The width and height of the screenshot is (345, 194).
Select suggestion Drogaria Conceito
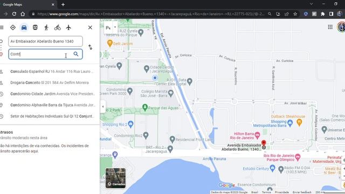point(50,82)
